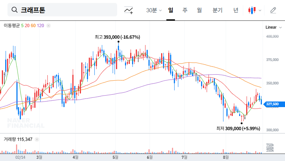Screen dimensions: 285x161
Task: Click the 7월 time axis label
Action: (x=184, y=157)
